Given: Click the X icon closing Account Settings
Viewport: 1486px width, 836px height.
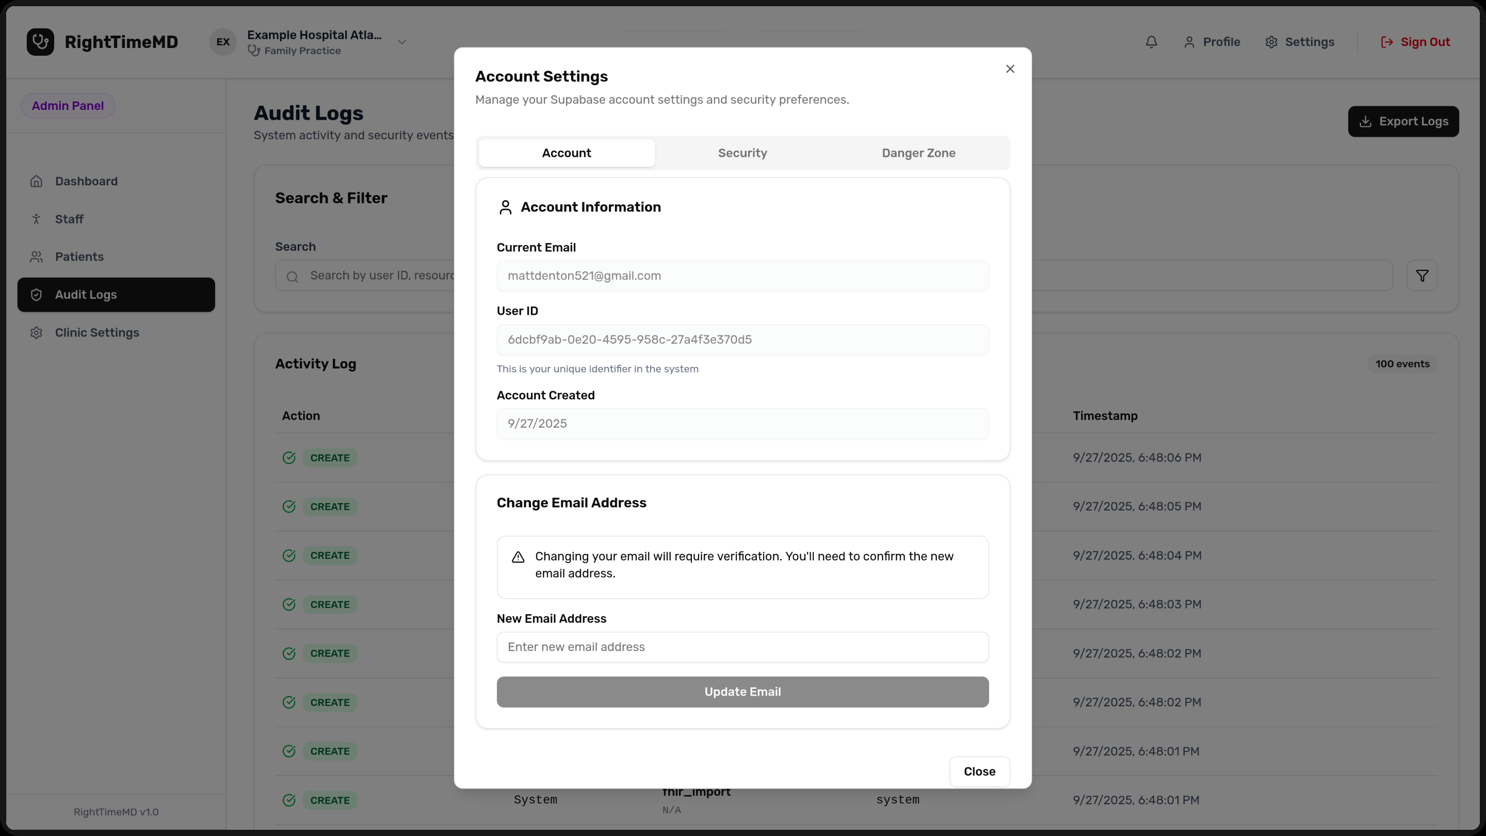Looking at the screenshot, I should point(1010,69).
